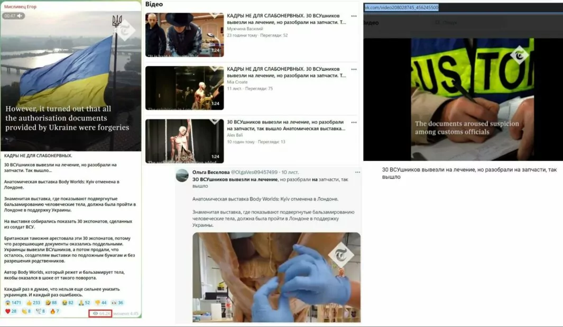Viewport: 563px width, 327px height.
Task: Play the Alex Bali video thumbnail
Action: [x=184, y=141]
